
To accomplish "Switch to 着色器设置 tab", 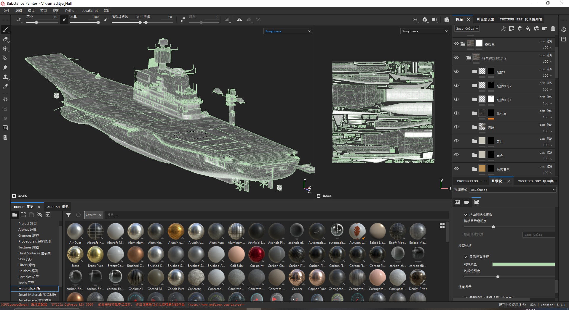I will [485, 19].
